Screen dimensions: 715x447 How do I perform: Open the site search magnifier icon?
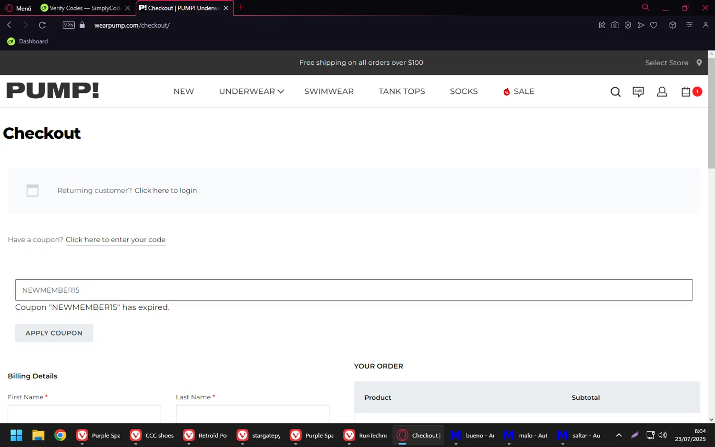(x=615, y=91)
